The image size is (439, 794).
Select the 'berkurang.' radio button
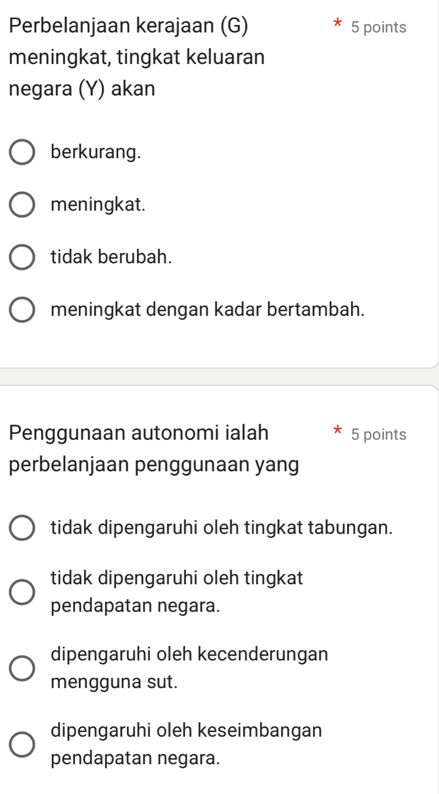[22, 153]
